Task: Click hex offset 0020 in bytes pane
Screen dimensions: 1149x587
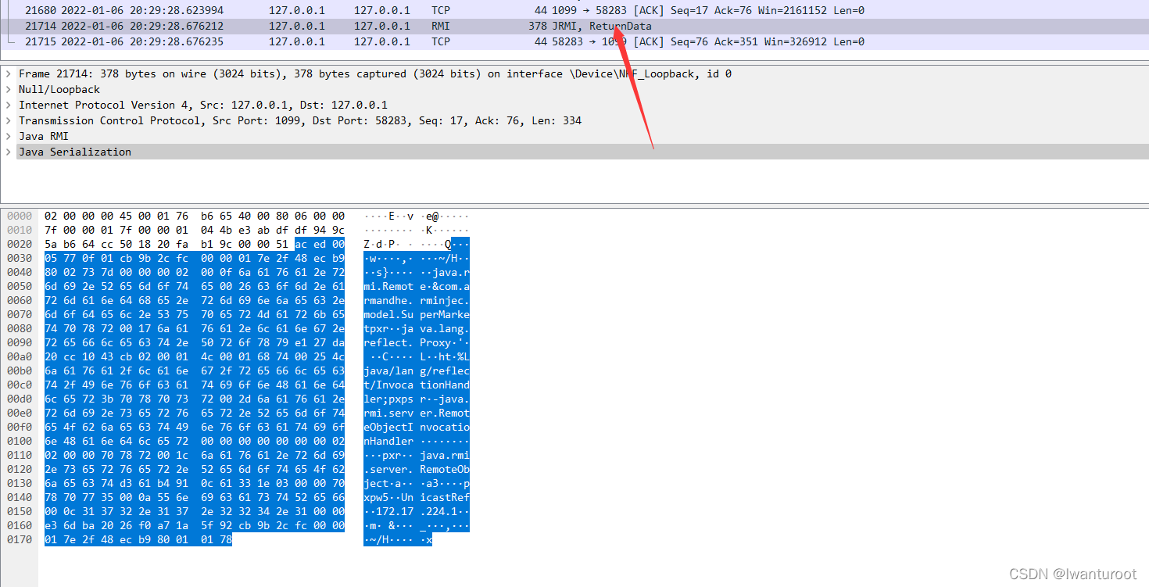Action: click(20, 244)
